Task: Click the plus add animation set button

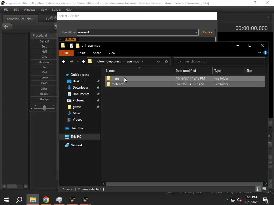Action: point(7,26)
